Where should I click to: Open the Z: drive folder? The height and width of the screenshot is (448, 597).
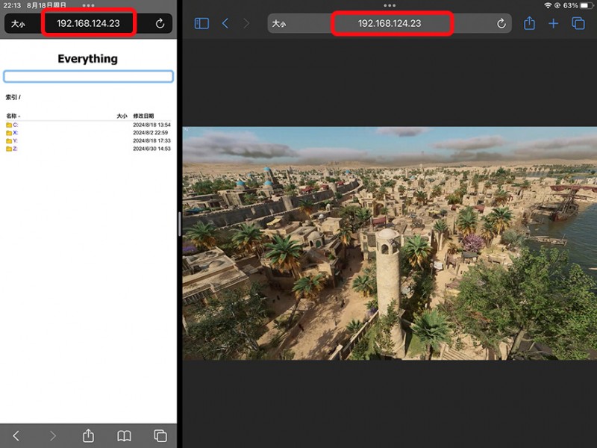[15, 149]
